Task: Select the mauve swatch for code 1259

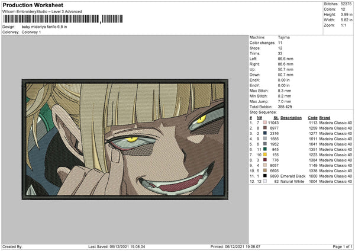Action: click(x=265, y=128)
